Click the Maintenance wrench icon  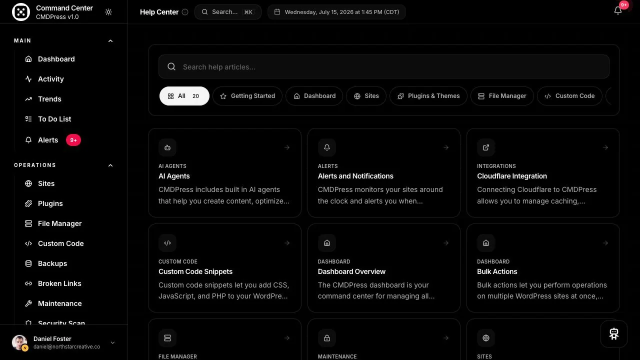tap(28, 303)
